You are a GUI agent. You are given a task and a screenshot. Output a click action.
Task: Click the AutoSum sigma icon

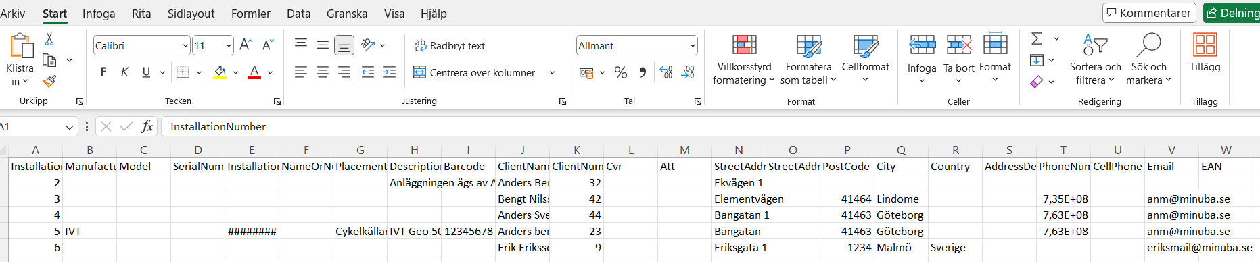tap(1037, 39)
